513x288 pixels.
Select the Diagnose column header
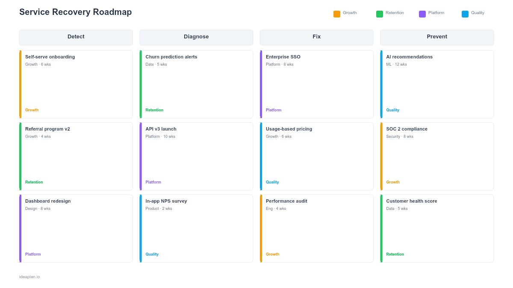tap(196, 37)
